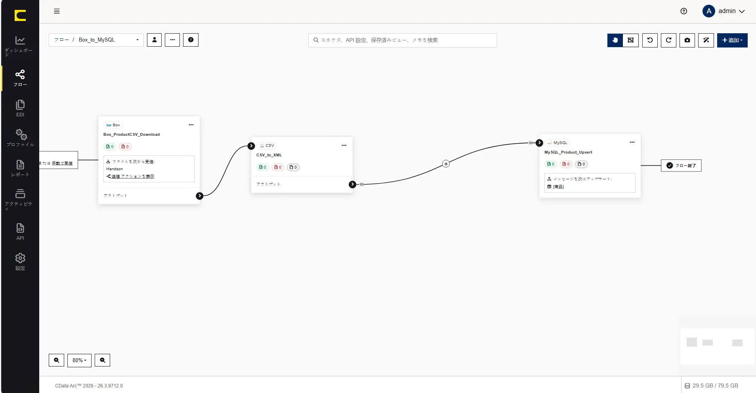The width and height of the screenshot is (756, 393).
Task: Select the フロー終了 end node
Action: [x=681, y=165]
